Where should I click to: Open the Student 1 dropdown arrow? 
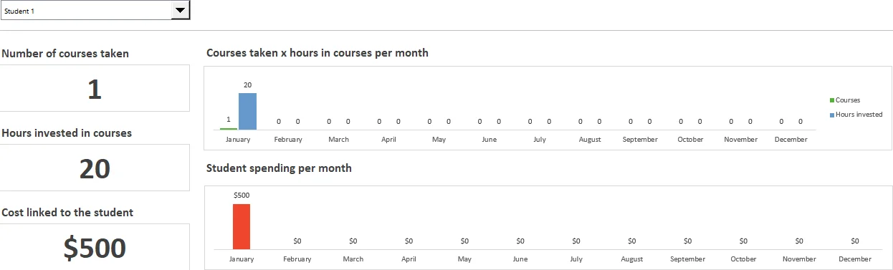pyautogui.click(x=181, y=10)
